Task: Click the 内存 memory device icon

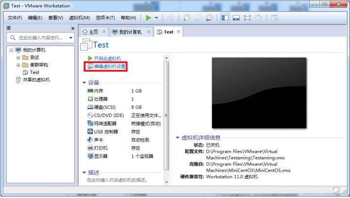Action: click(x=90, y=91)
